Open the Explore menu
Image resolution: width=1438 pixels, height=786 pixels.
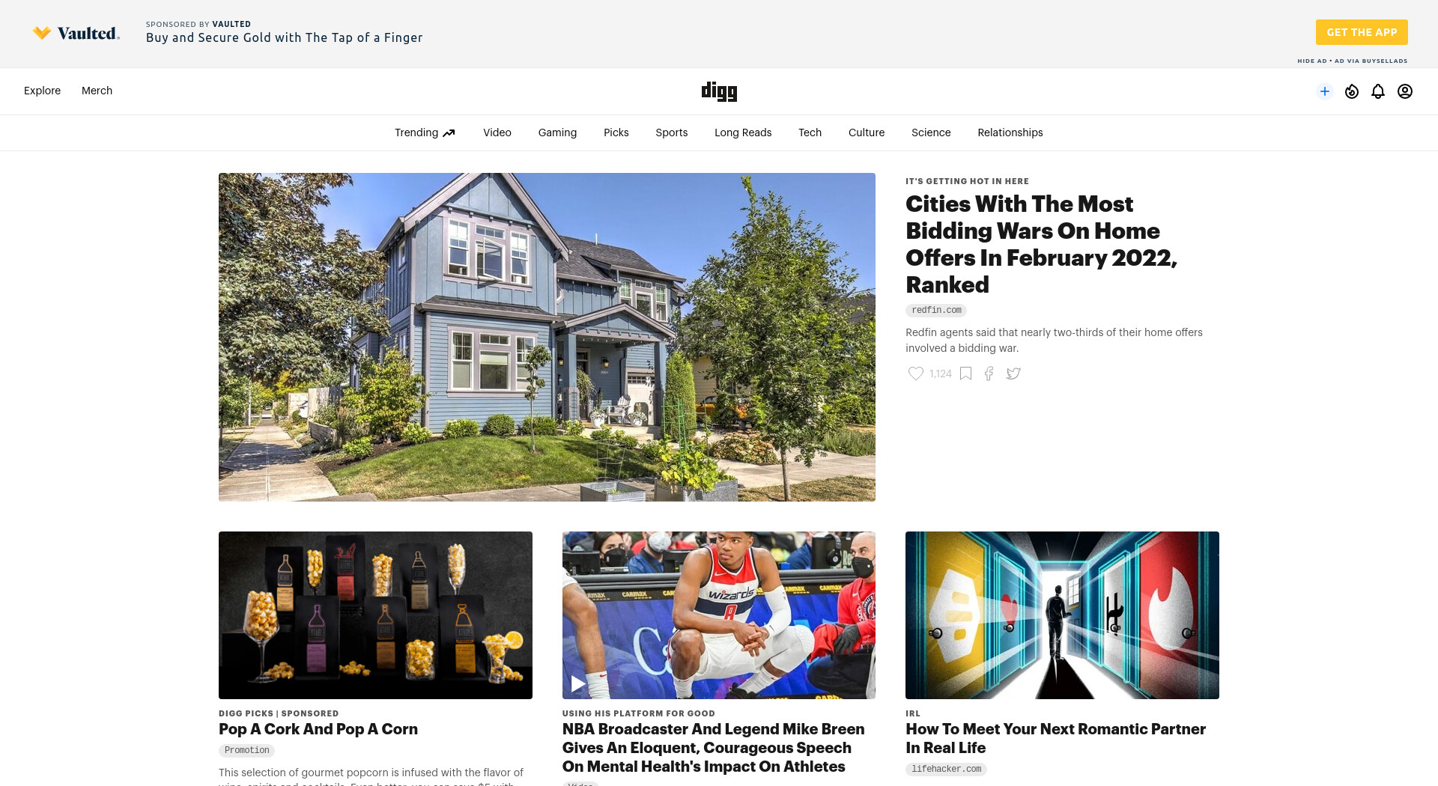coord(42,91)
